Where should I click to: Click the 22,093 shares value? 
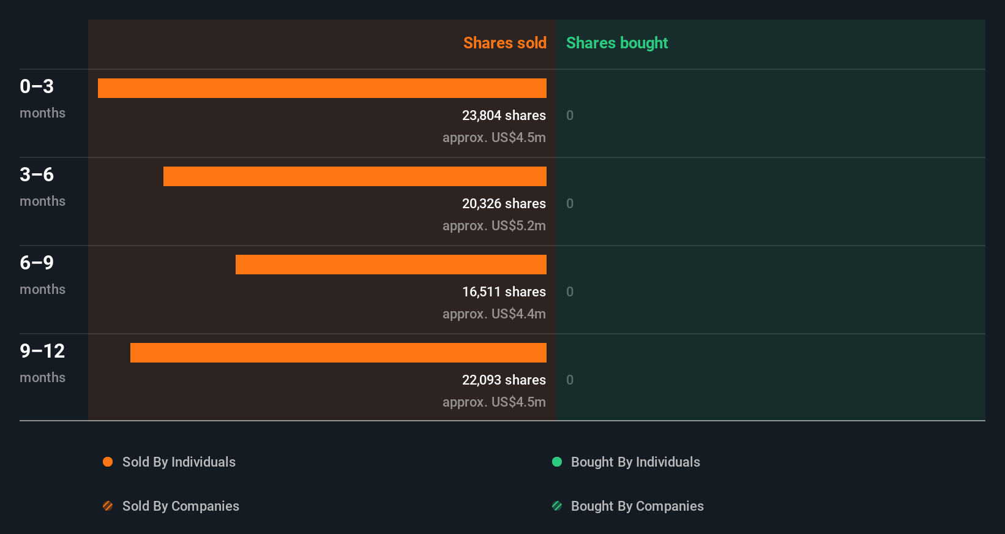[504, 380]
